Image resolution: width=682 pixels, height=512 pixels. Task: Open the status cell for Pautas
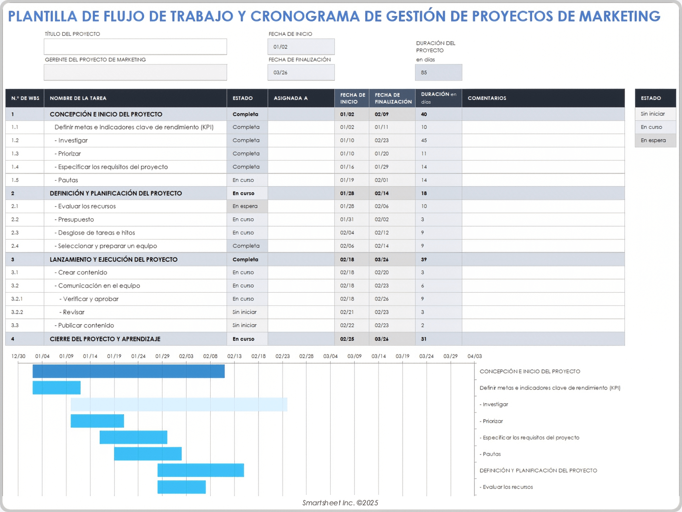(247, 180)
